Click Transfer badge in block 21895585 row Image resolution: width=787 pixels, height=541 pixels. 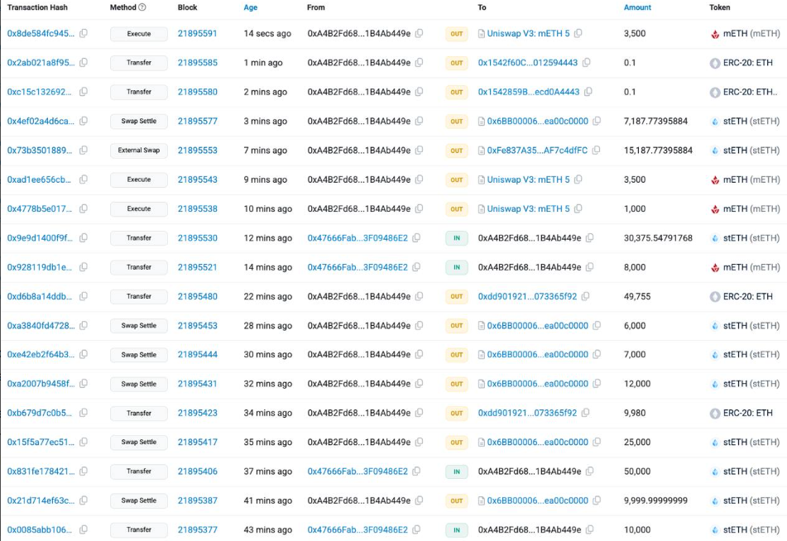pyautogui.click(x=139, y=63)
